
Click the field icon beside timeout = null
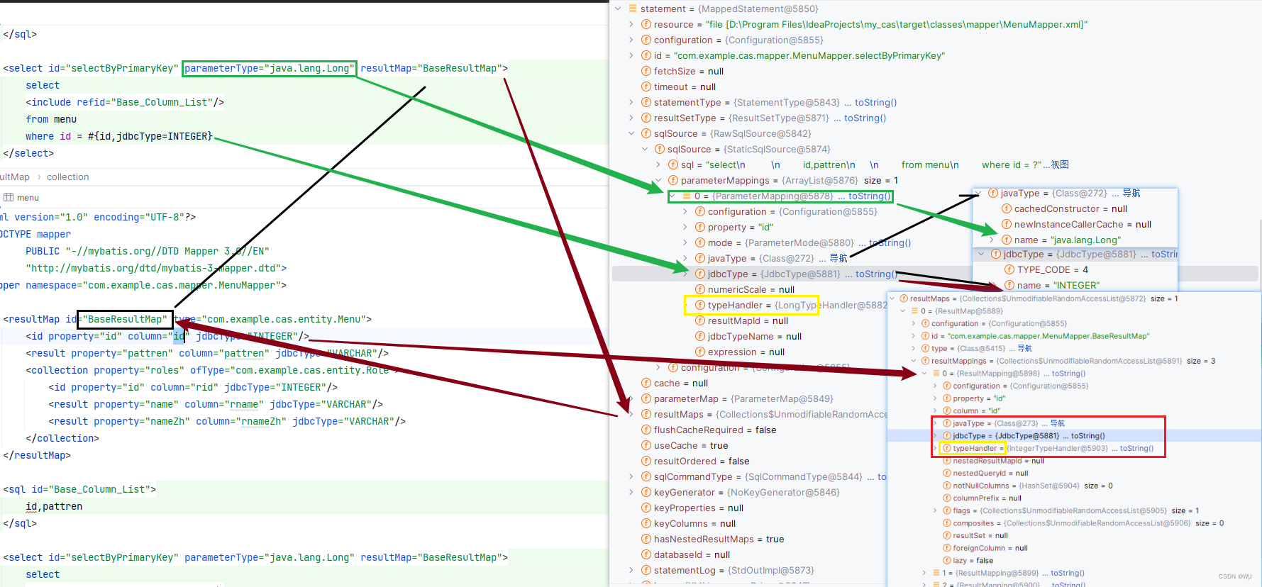click(x=646, y=86)
